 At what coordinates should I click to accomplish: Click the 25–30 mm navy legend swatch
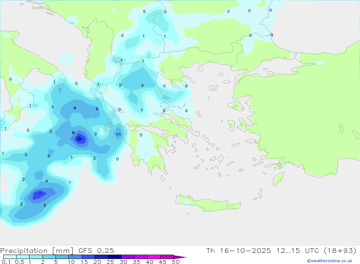(114, 257)
